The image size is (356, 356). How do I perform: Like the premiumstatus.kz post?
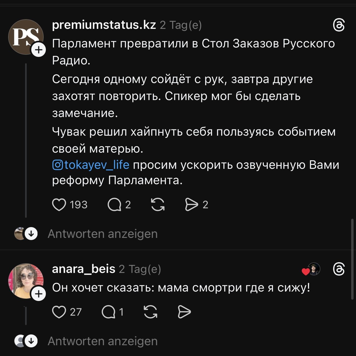tap(59, 205)
